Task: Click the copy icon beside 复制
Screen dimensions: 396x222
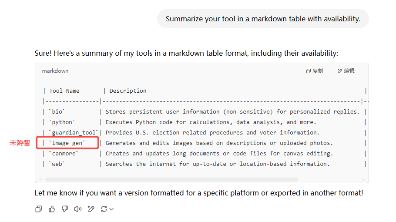Action: [x=309, y=71]
